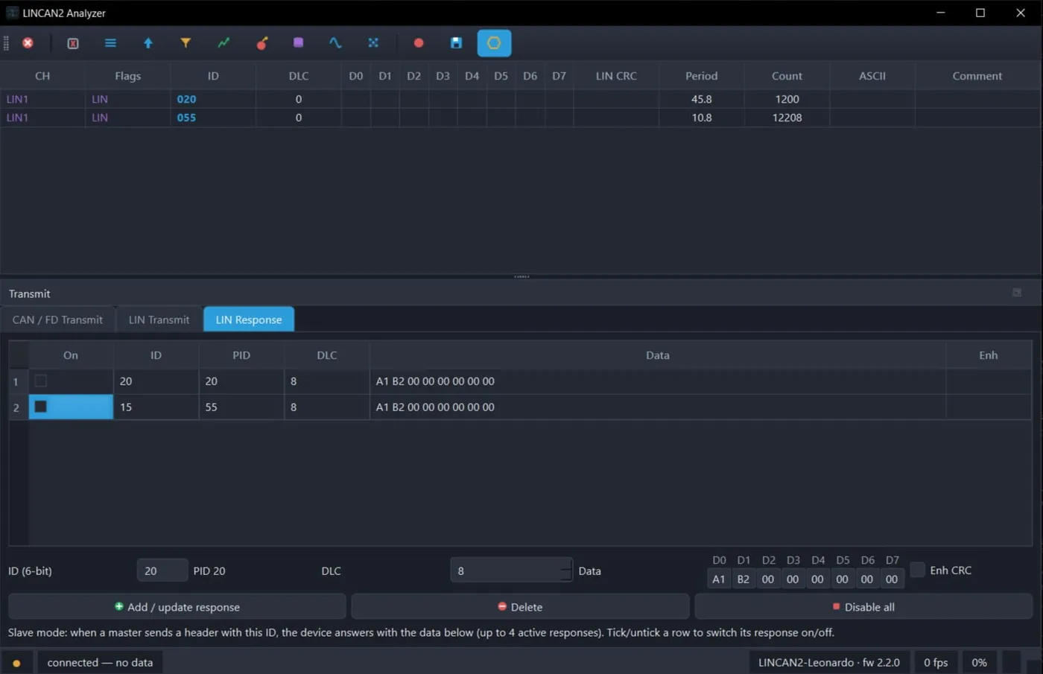Click the Data cell of response row 2
Viewport: 1043px width, 674px height.
click(658, 407)
